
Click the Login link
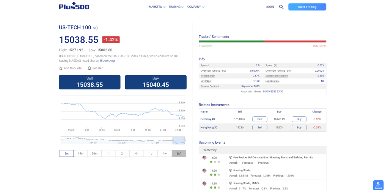(270, 7)
